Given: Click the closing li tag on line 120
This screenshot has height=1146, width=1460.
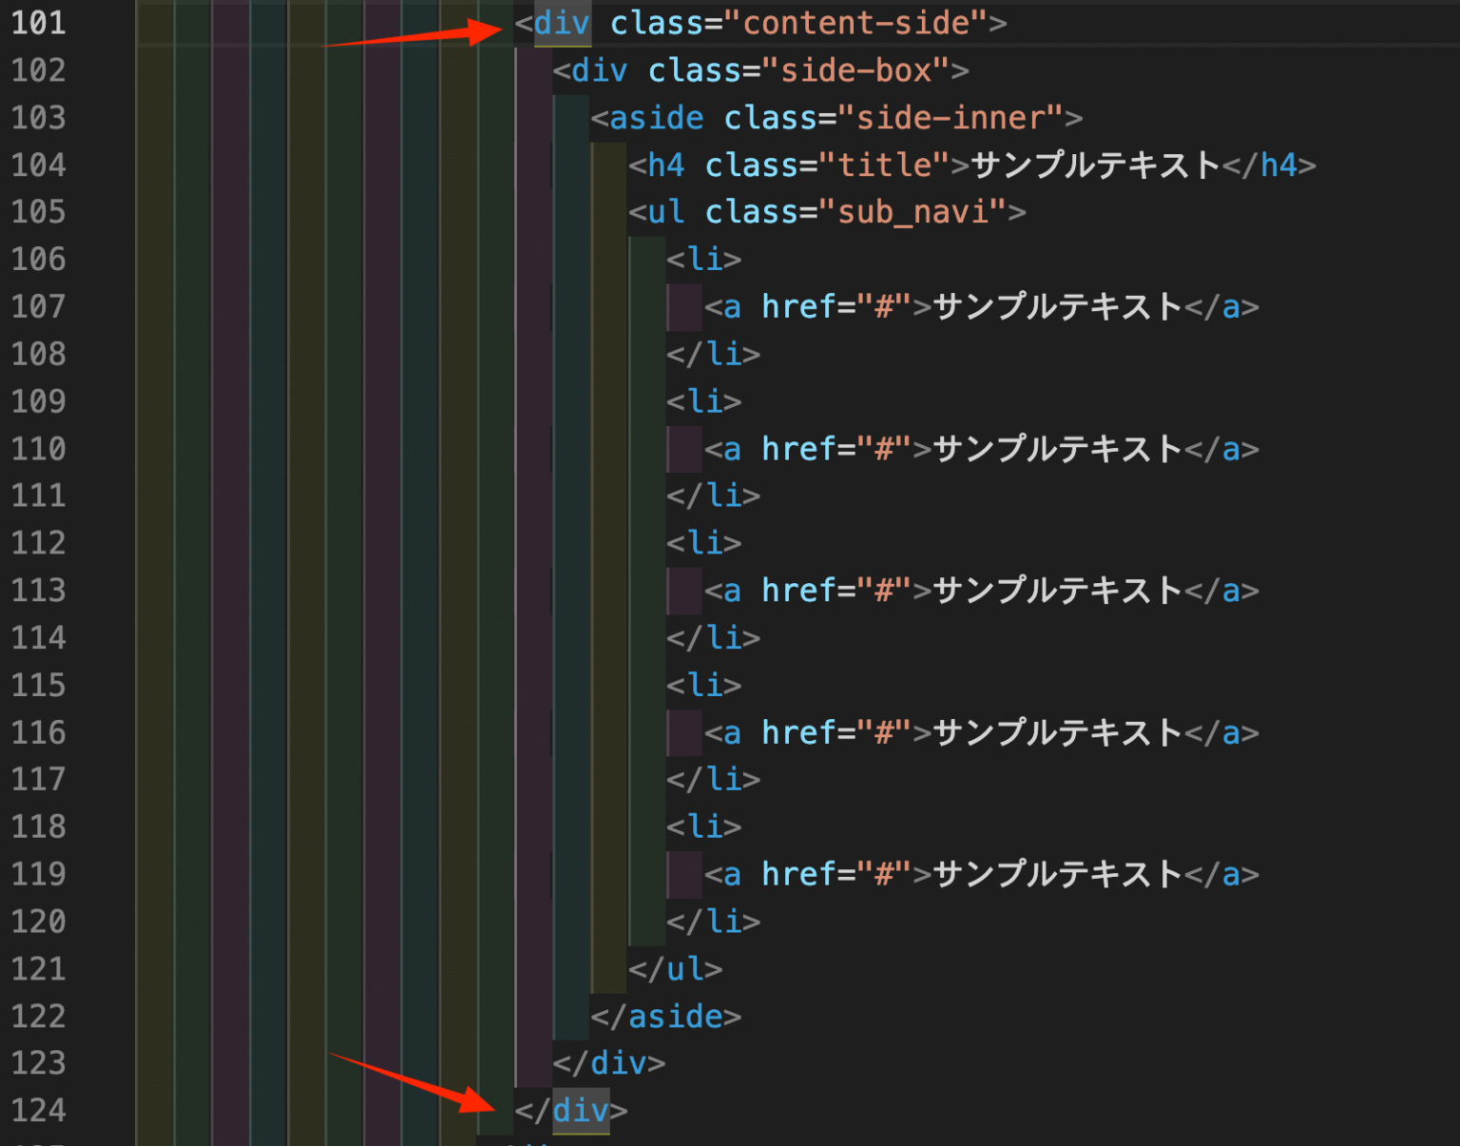Looking at the screenshot, I should [x=715, y=921].
